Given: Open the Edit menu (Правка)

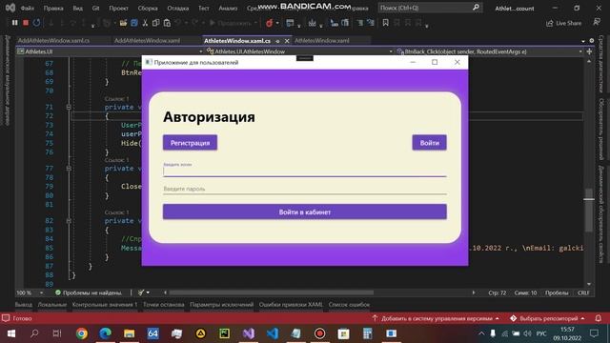Looking at the screenshot, I should [x=53, y=8].
